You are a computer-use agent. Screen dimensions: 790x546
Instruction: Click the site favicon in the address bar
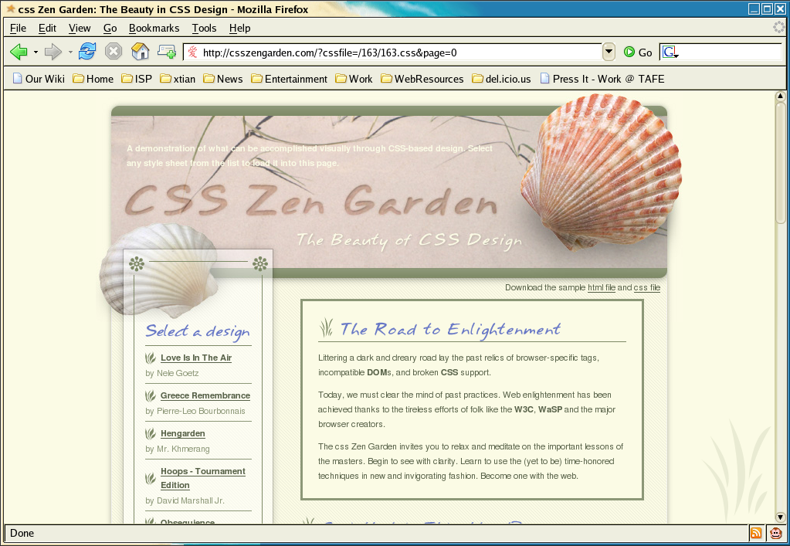point(192,52)
